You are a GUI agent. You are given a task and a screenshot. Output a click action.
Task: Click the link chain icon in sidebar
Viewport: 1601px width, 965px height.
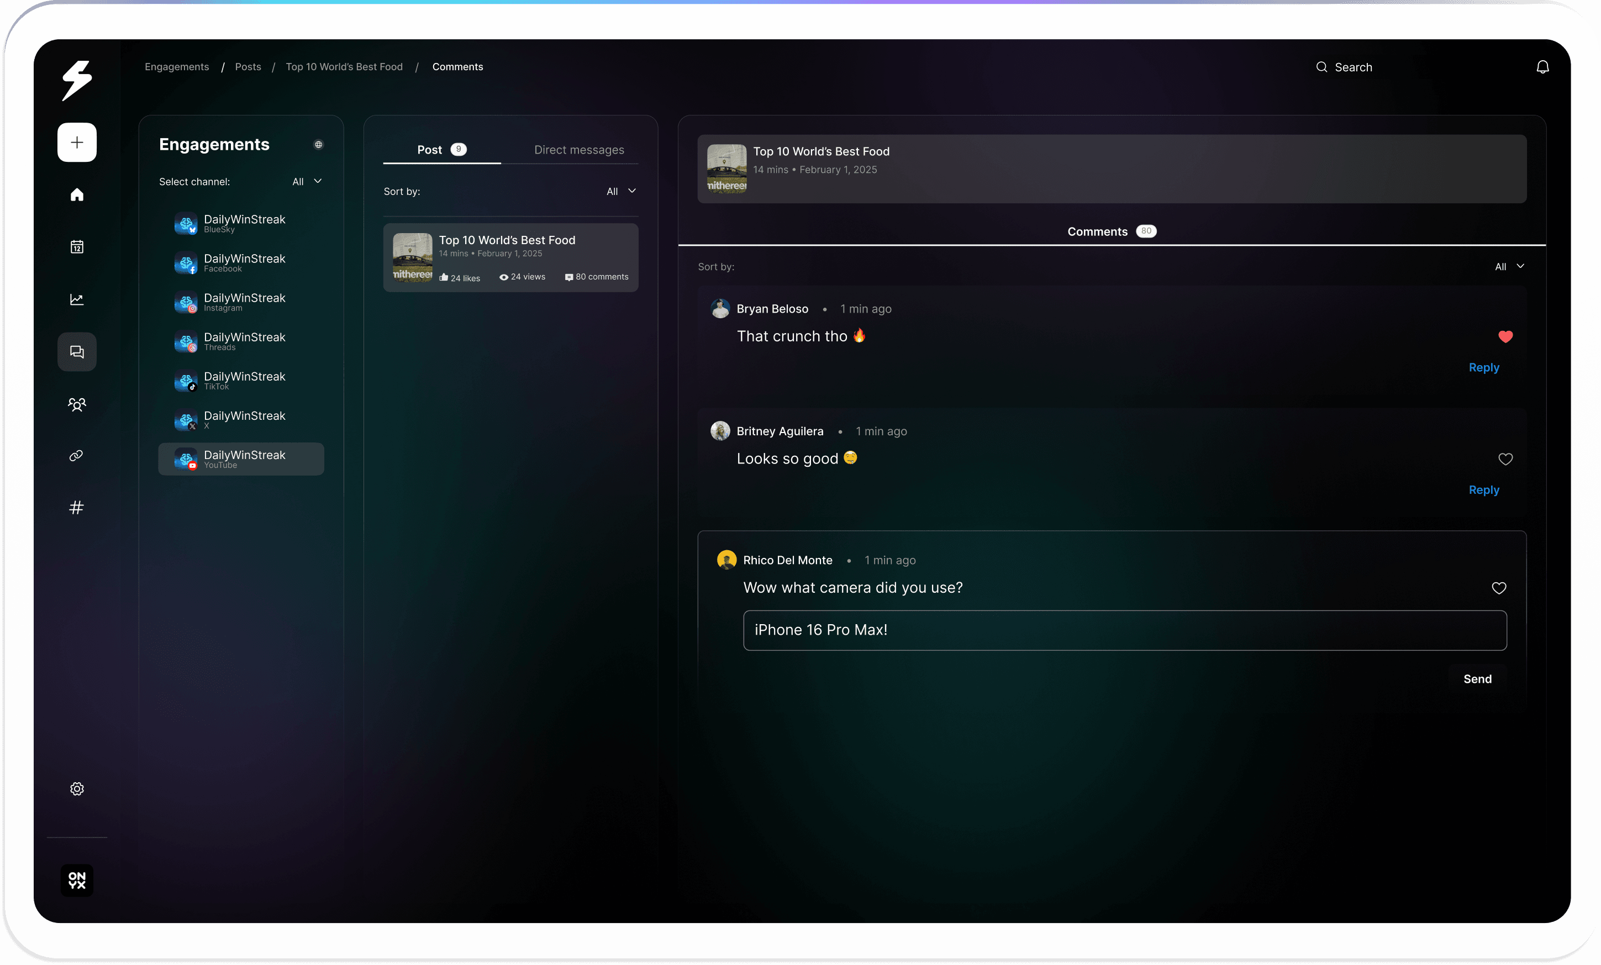77,456
